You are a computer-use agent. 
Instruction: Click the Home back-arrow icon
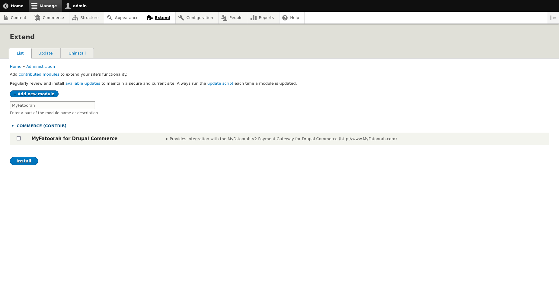[6, 6]
